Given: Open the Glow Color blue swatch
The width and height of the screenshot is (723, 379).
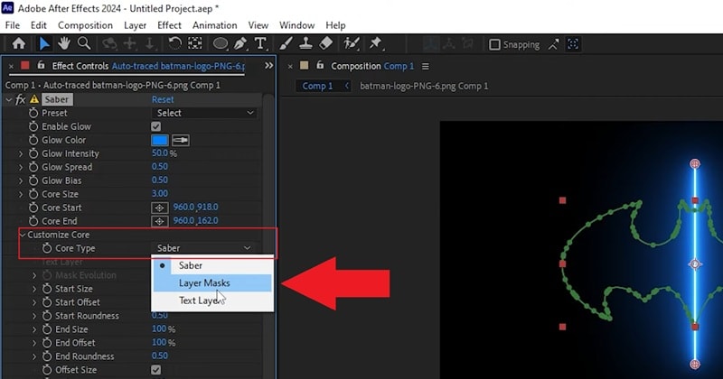Looking at the screenshot, I should (x=160, y=140).
